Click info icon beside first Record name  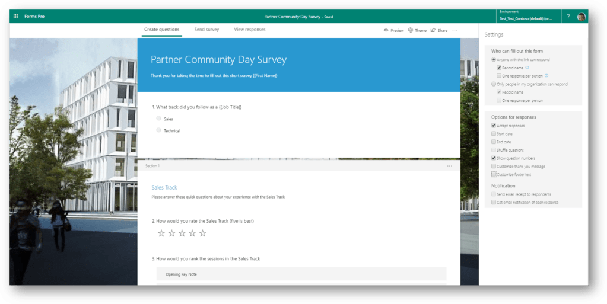pos(527,68)
